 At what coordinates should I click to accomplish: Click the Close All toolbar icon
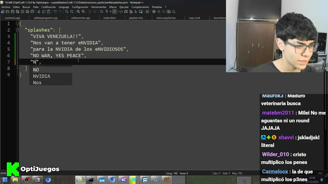[x=27, y=11]
